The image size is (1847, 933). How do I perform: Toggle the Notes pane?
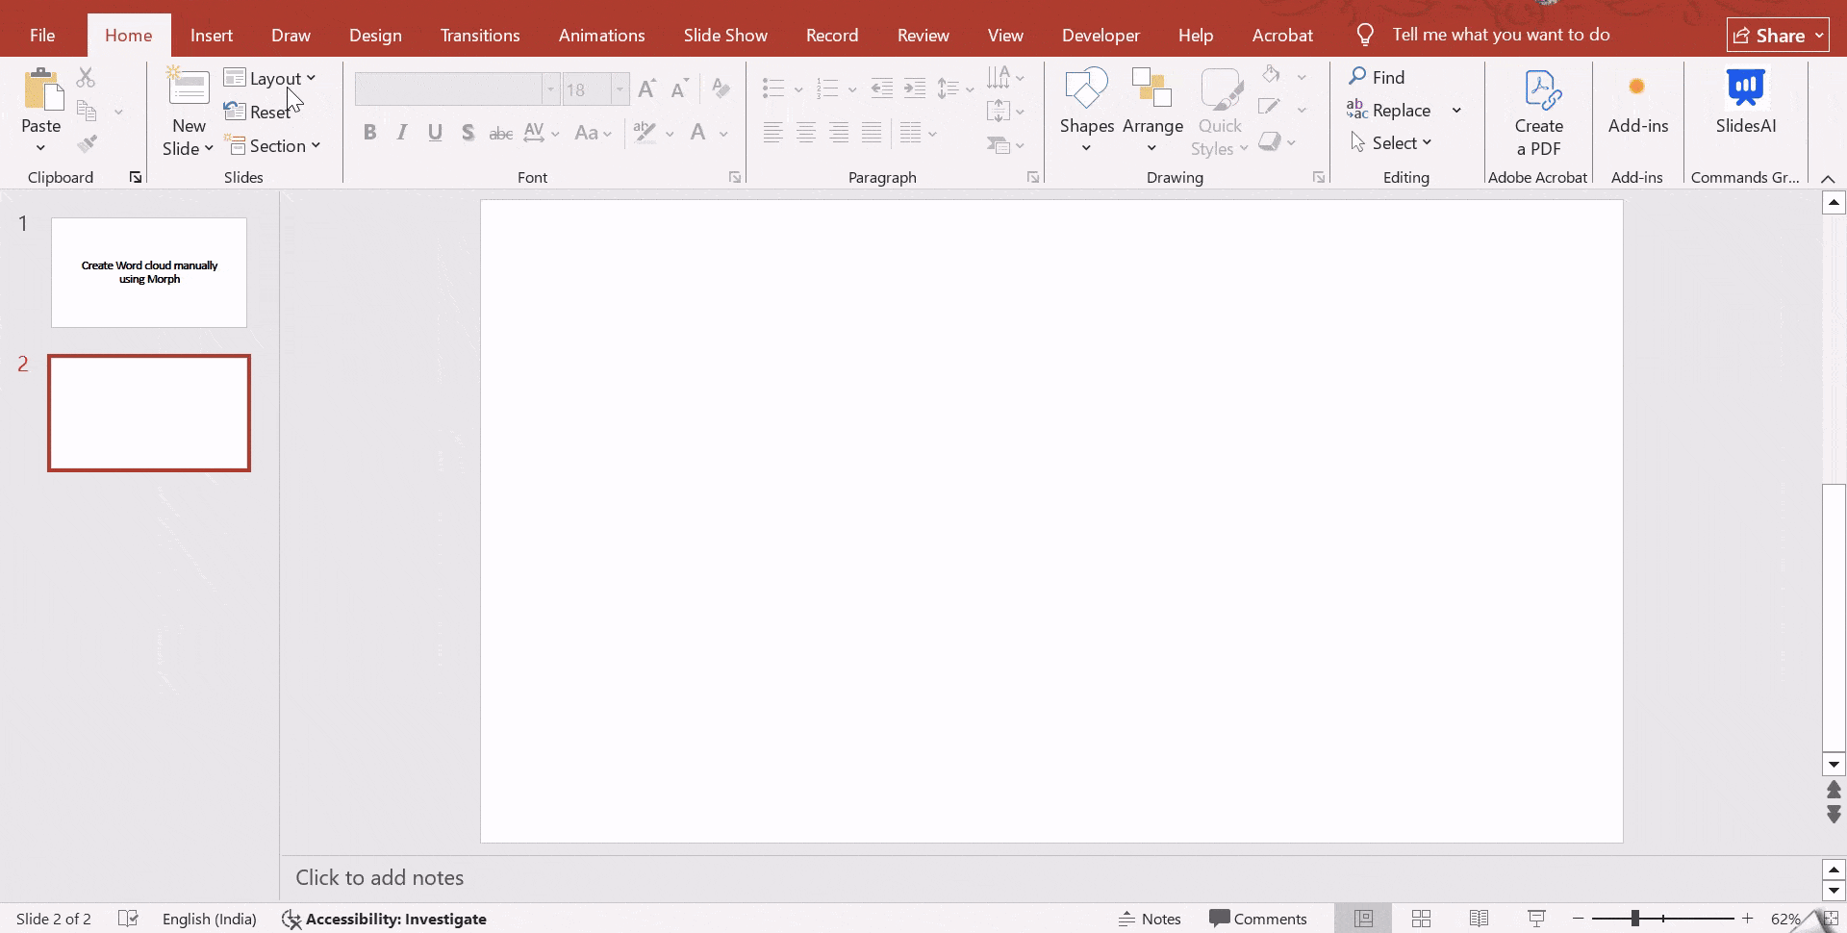[x=1150, y=919]
